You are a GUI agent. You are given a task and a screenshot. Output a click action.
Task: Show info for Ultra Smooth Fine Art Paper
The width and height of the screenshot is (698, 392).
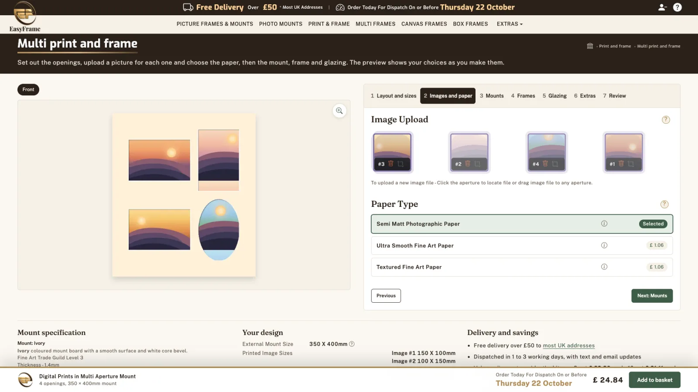(604, 245)
